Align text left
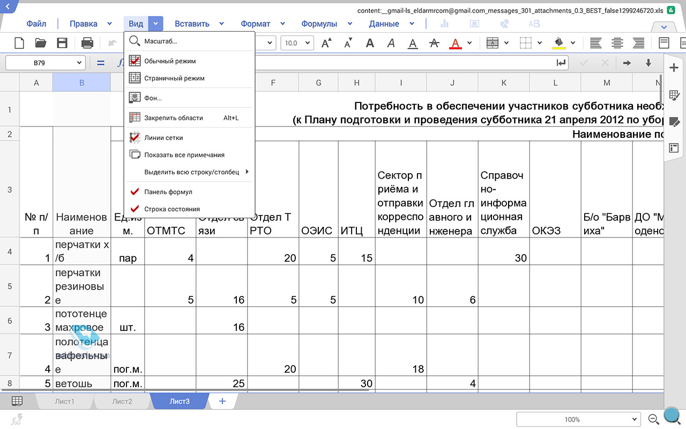Image resolution: width=686 pixels, height=429 pixels. (595, 43)
